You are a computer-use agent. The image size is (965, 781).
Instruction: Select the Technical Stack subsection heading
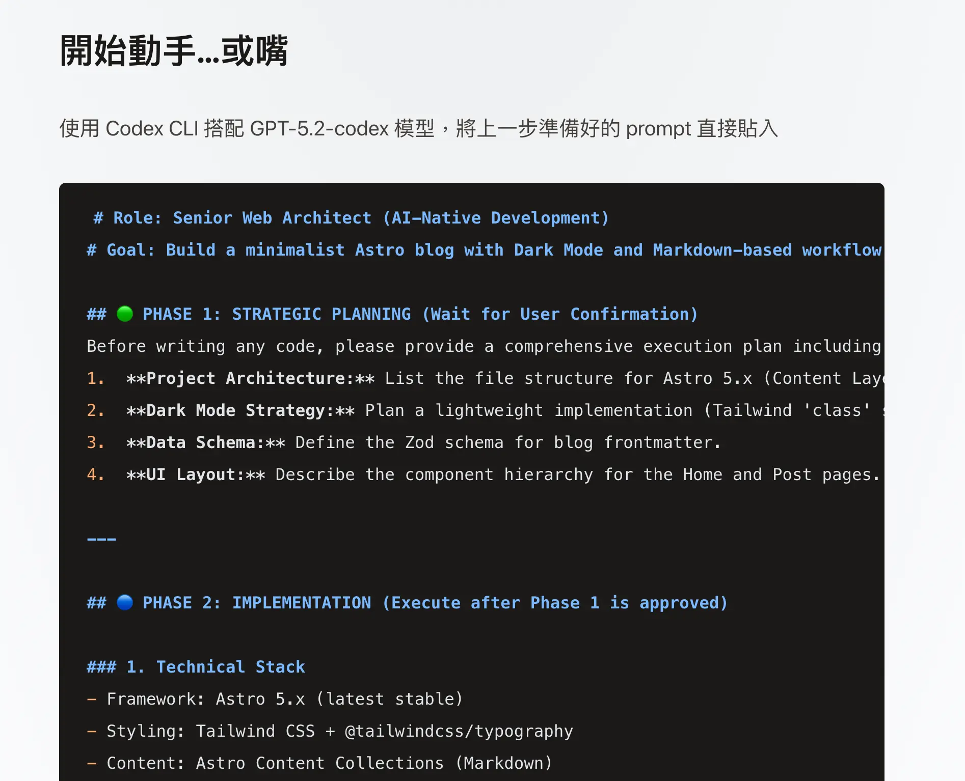click(196, 666)
